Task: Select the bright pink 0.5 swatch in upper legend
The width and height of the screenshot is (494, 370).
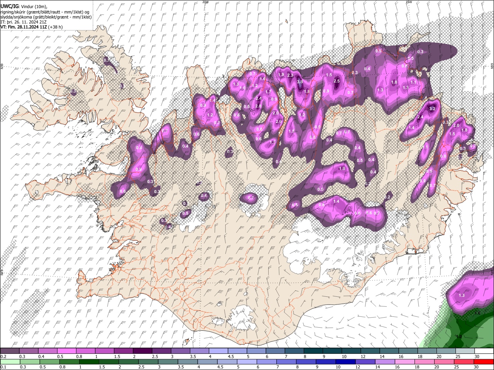Action: [66, 351]
